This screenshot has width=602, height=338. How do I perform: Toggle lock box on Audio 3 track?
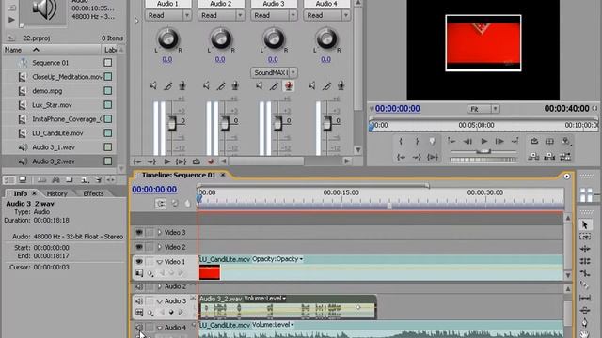[x=150, y=300]
